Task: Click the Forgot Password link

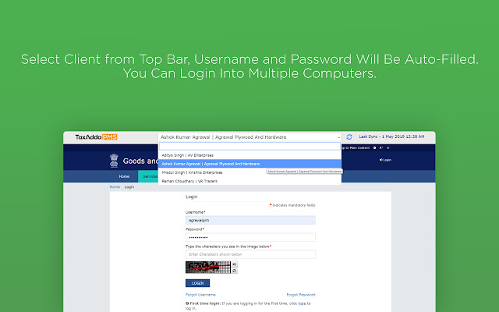Action: click(x=301, y=295)
